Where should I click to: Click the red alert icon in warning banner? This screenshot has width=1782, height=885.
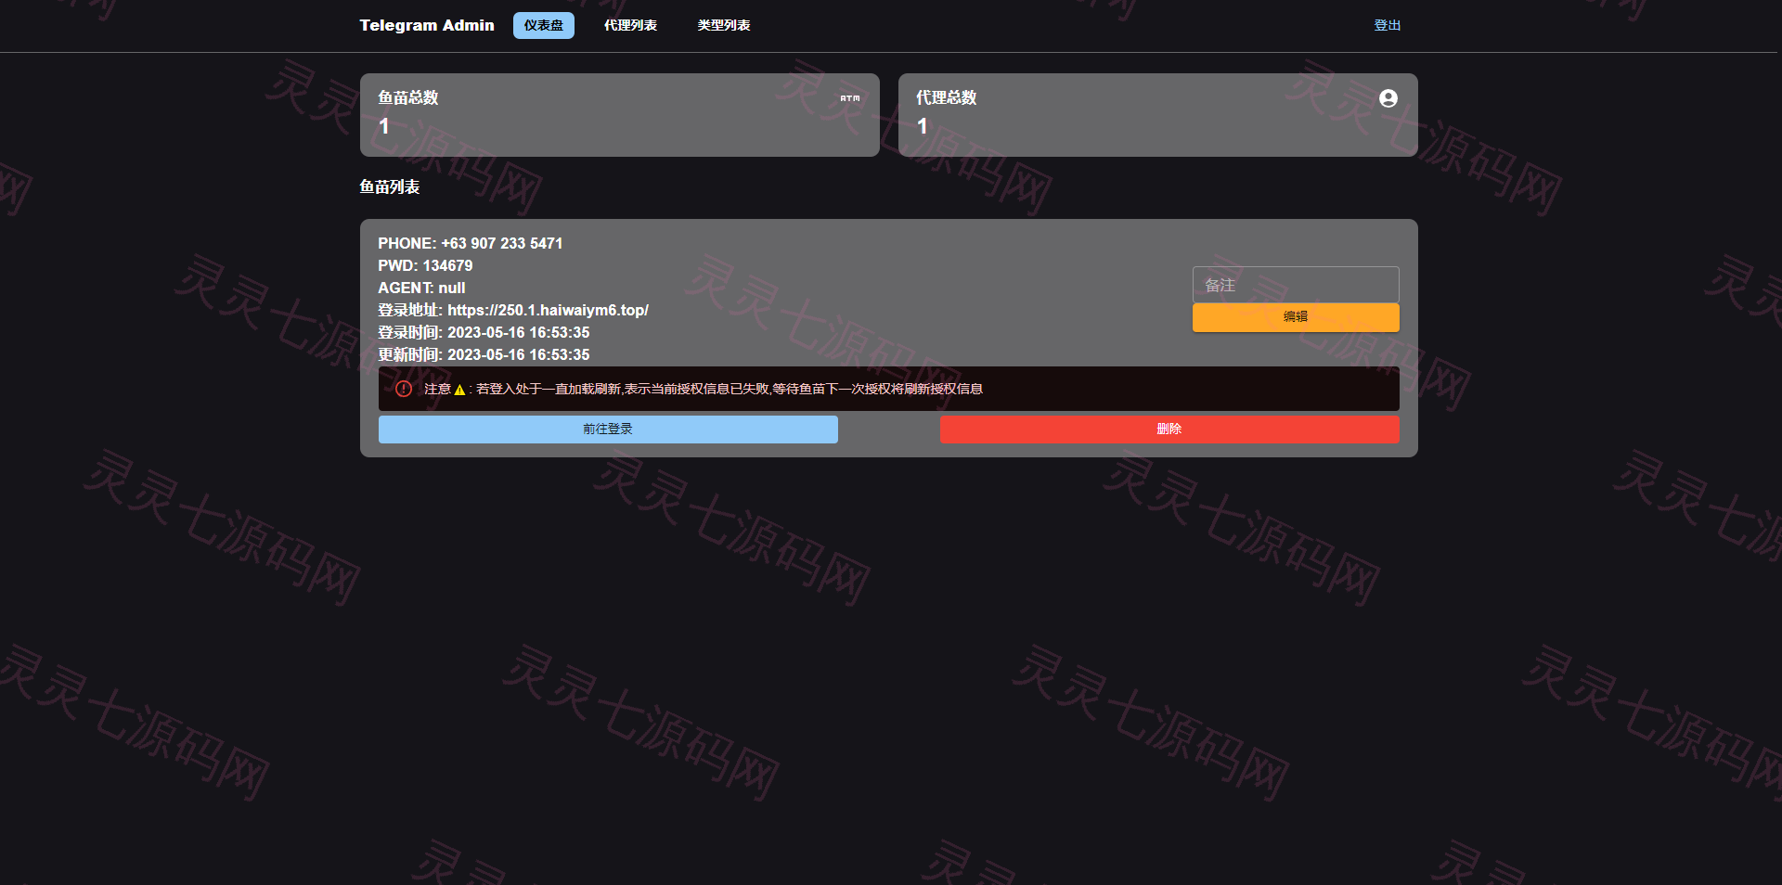(x=404, y=389)
